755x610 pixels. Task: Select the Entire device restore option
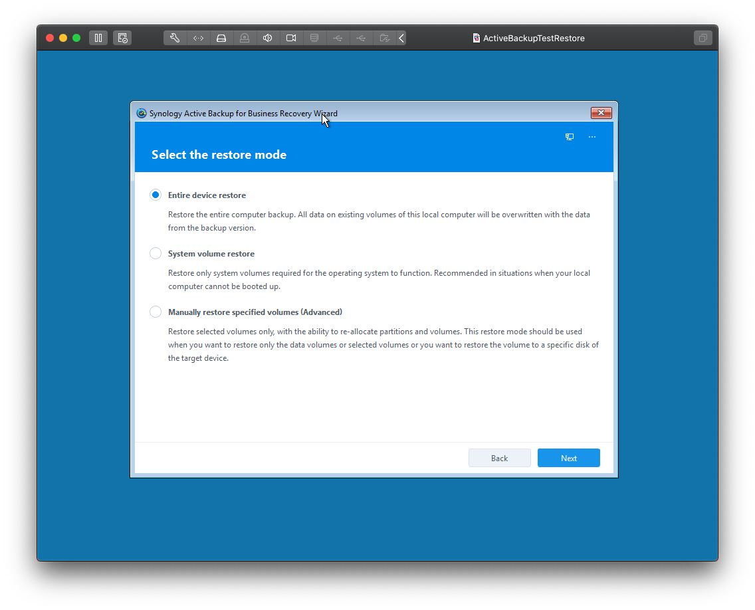click(156, 195)
